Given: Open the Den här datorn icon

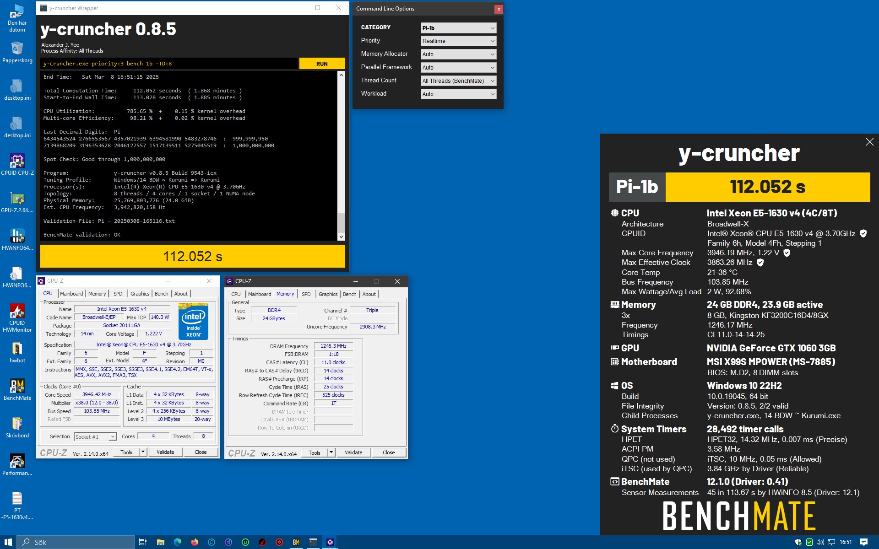Looking at the screenshot, I should pyautogui.click(x=17, y=18).
